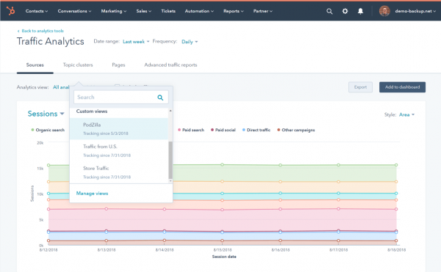This screenshot has height=272, width=441.
Task: Click scrollbar down arrow in views list
Action: pyautogui.click(x=171, y=181)
